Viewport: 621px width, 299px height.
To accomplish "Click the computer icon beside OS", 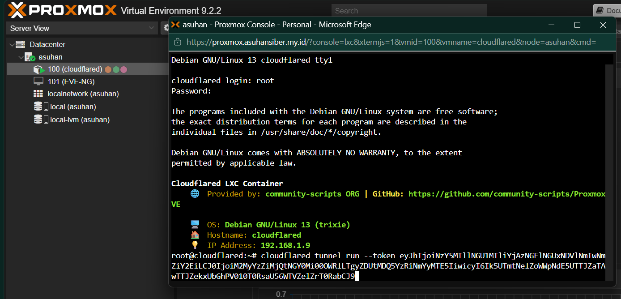I will (x=195, y=225).
